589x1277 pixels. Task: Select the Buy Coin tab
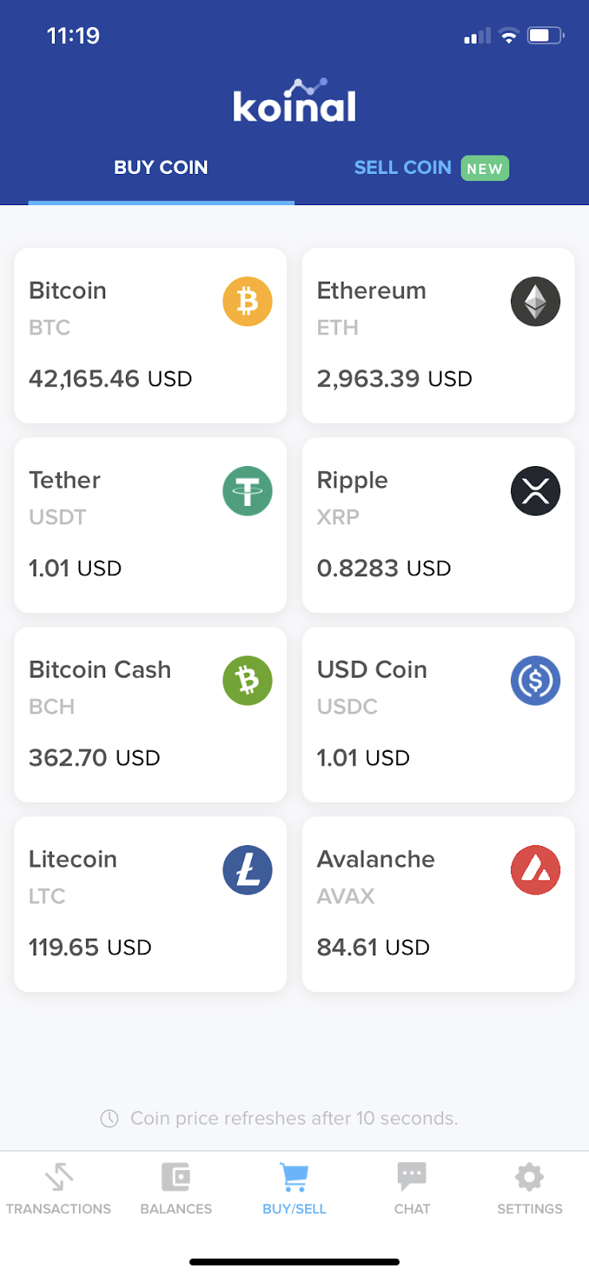pyautogui.click(x=161, y=168)
